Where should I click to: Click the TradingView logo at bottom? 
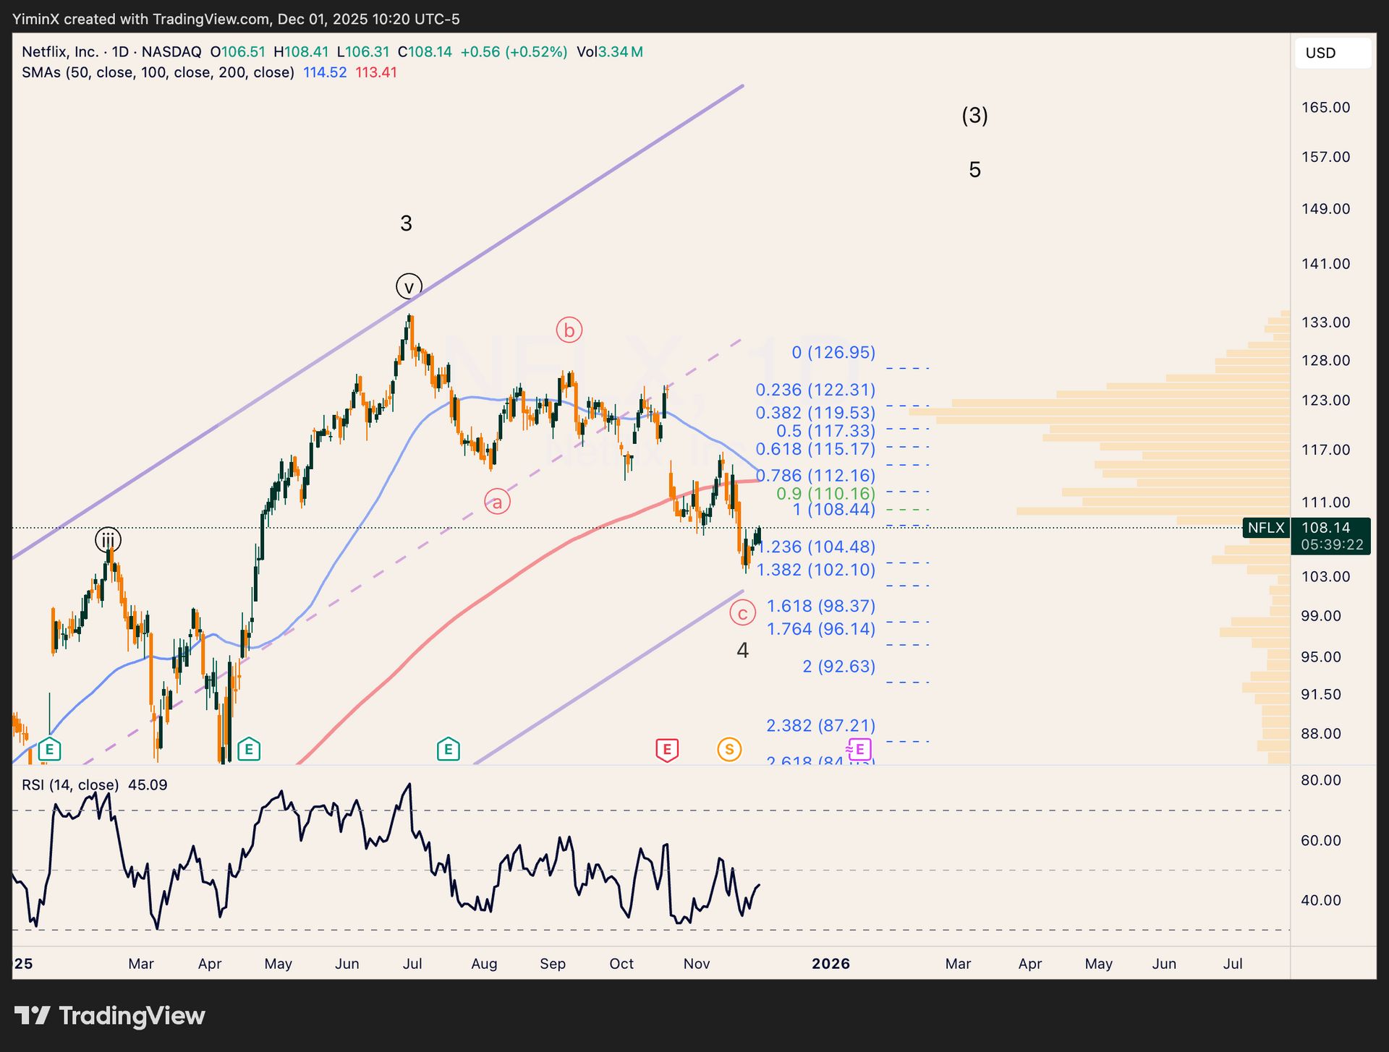(x=110, y=1016)
